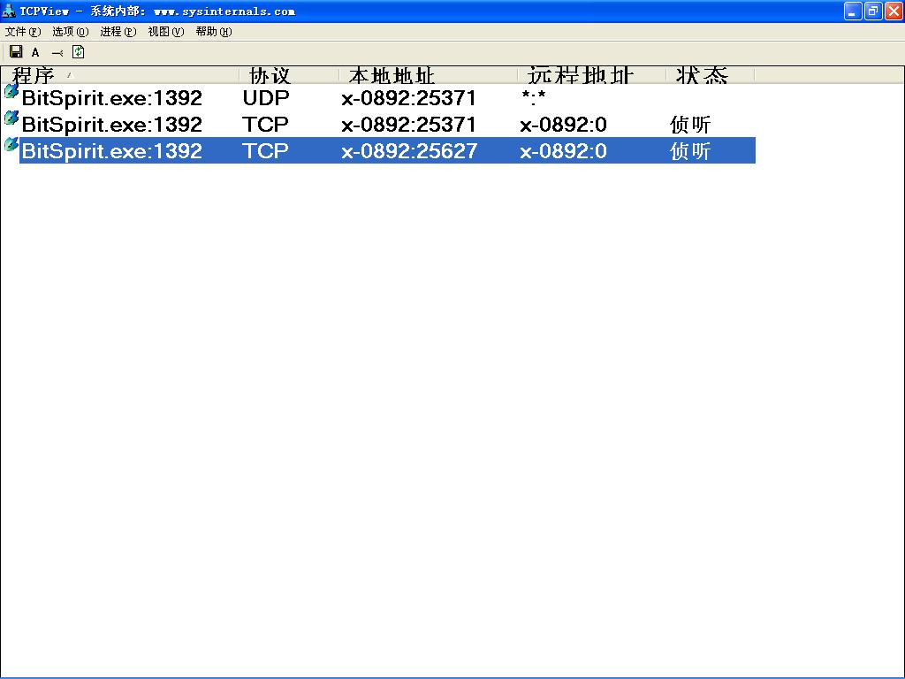Image resolution: width=905 pixels, height=679 pixels.
Task: Sort by the 程序 column header
Action: 120,75
